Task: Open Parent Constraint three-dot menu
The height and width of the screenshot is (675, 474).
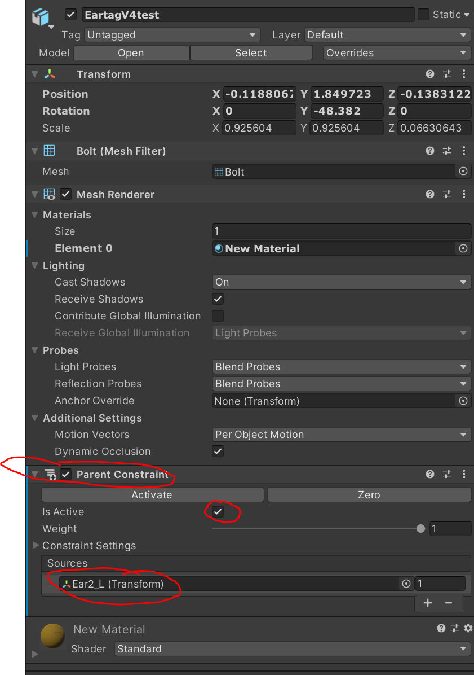Action: tap(464, 475)
